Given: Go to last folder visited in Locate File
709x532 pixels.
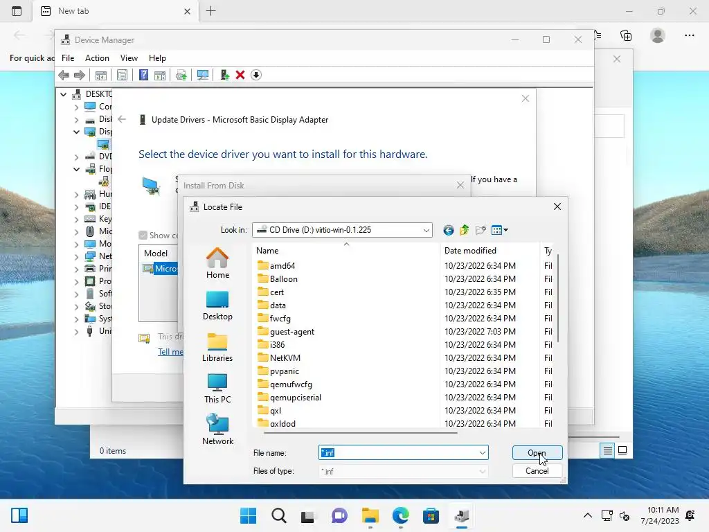Looking at the screenshot, I should [x=448, y=230].
